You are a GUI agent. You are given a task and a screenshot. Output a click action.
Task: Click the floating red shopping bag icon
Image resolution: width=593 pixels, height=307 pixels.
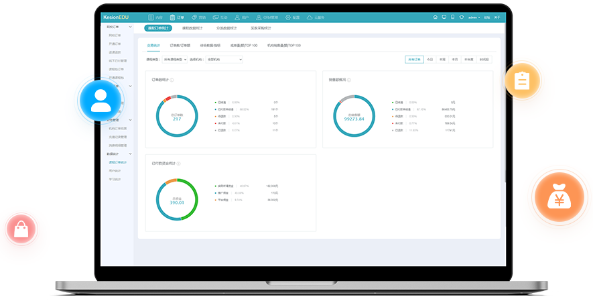pyautogui.click(x=22, y=230)
